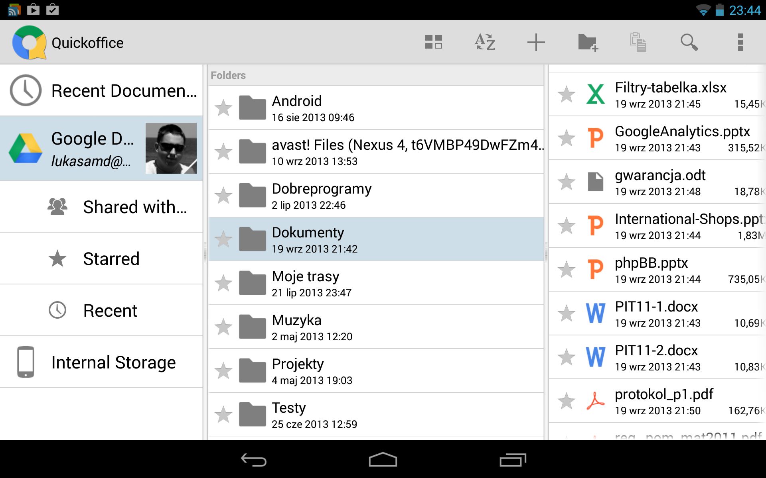Create a new document with the plus icon
Screen dimensions: 766x478
pos(536,42)
